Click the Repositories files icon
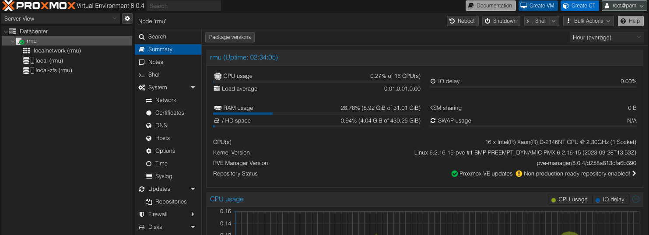 point(149,202)
